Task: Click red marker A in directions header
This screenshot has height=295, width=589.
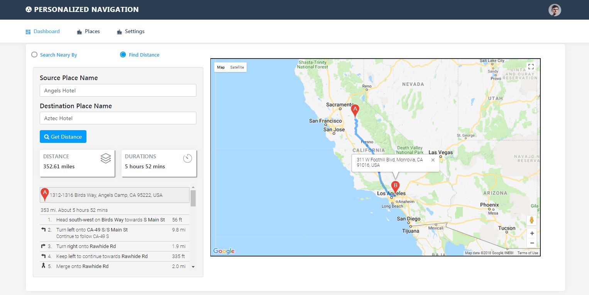Action: 45,195
